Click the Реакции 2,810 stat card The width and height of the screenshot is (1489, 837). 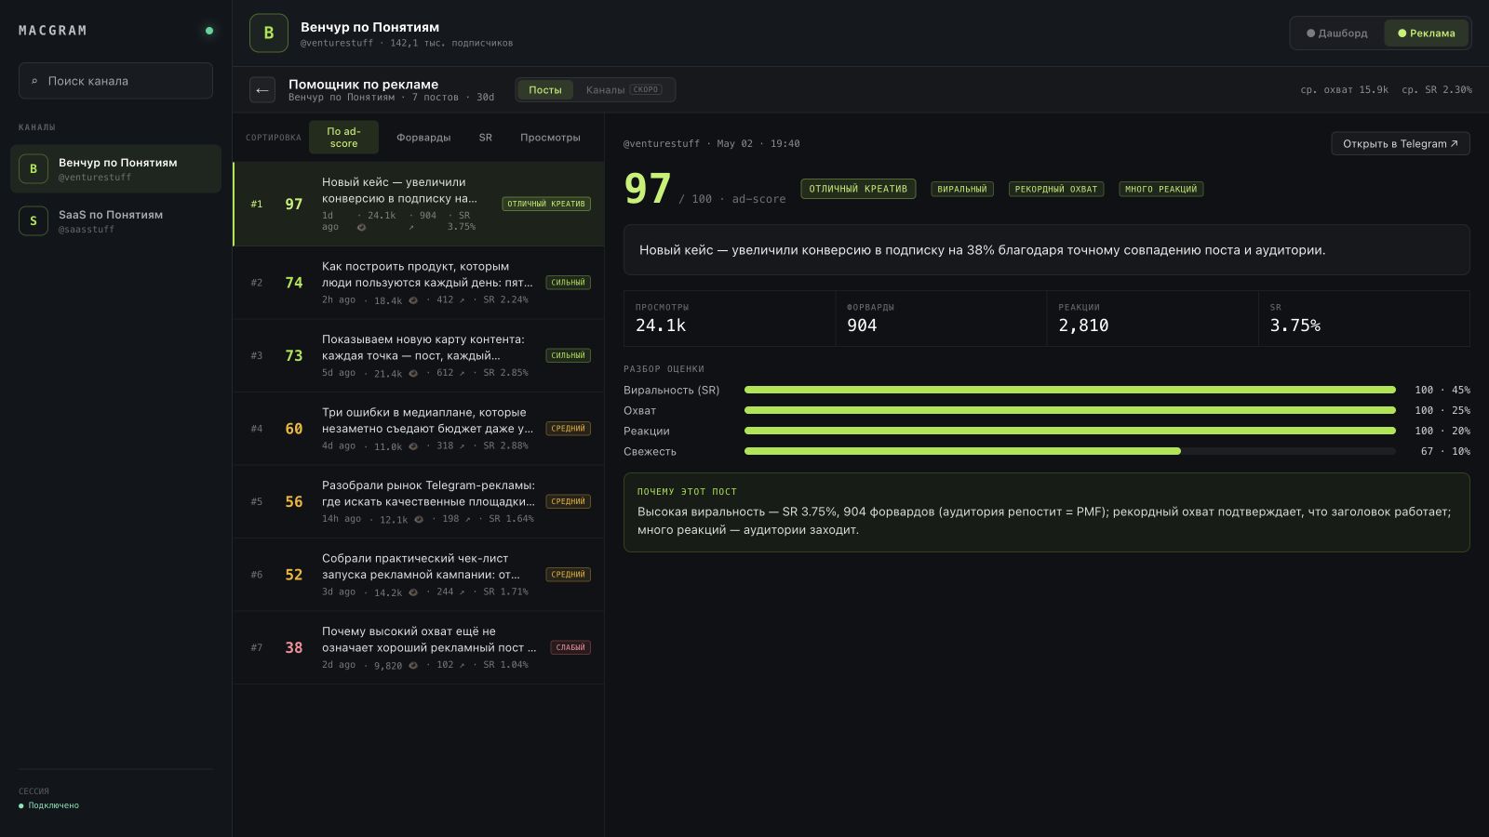(1152, 319)
